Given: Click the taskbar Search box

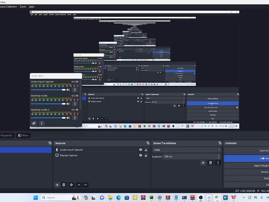Looking at the screenshot, I should 61,198.
